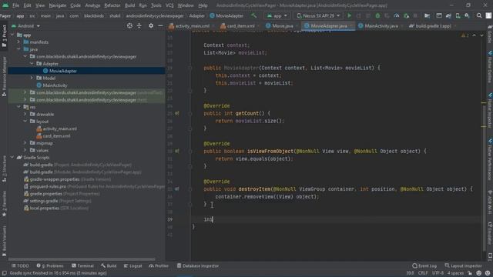Image resolution: width=493 pixels, height=277 pixels.
Task: Open the Project tool window sidebar button
Action: pos(4,37)
